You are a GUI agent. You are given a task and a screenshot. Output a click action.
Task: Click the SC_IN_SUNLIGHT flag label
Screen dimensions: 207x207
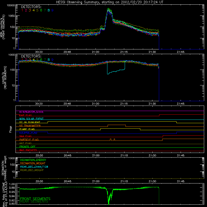point(30,122)
